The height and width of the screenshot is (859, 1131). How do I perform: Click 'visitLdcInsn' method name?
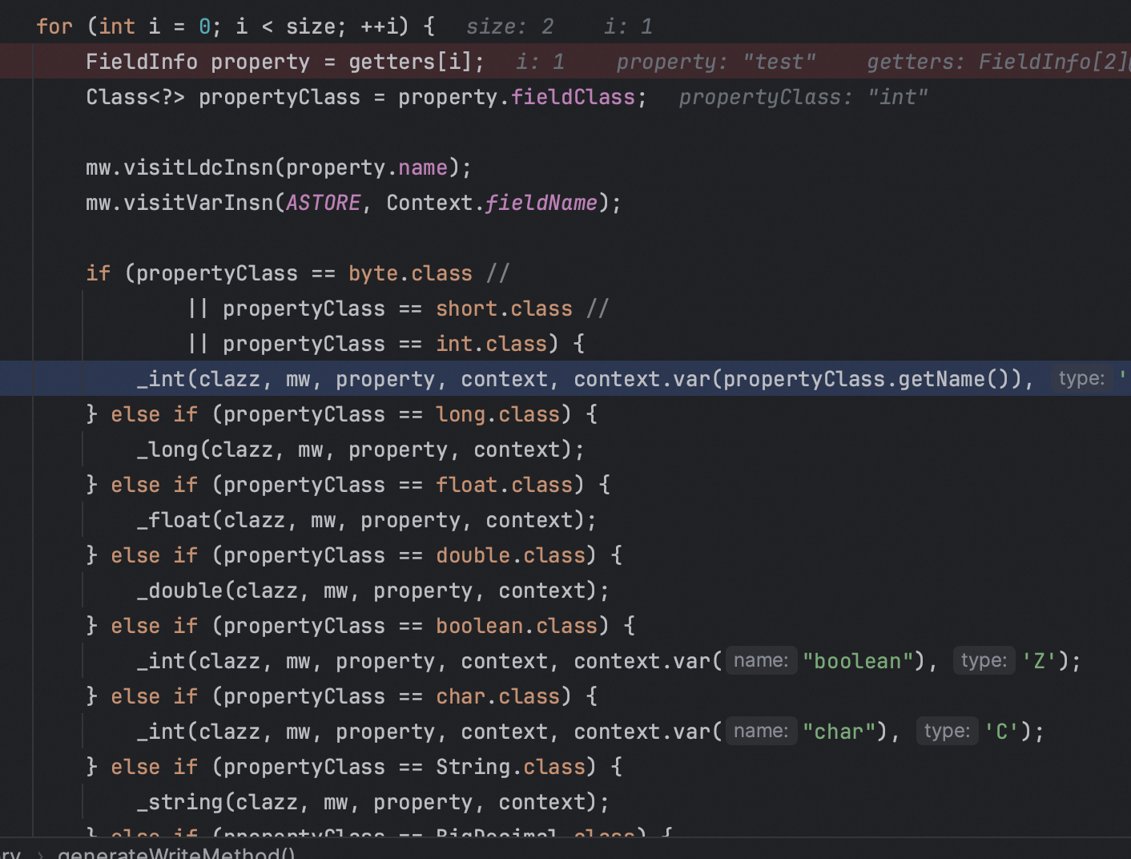(199, 167)
